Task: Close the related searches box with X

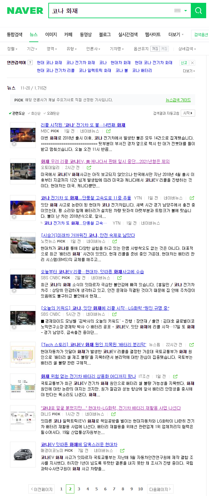Action: [192, 63]
